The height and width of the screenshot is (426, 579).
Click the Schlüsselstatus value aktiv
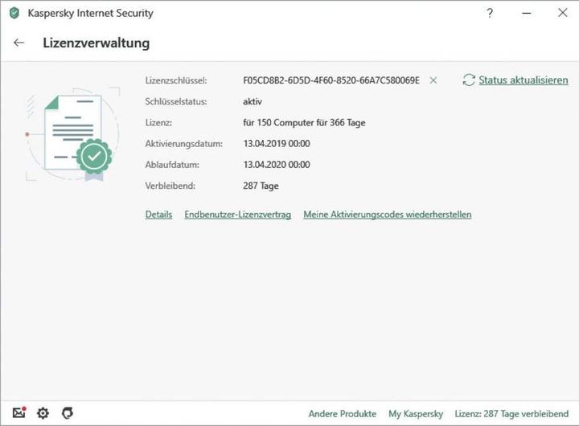point(253,101)
